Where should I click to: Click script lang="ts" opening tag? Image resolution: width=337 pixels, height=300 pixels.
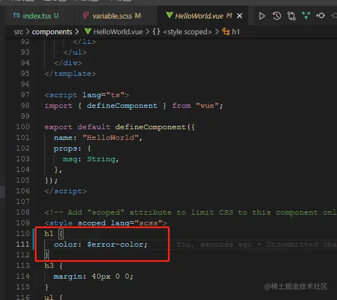87,95
